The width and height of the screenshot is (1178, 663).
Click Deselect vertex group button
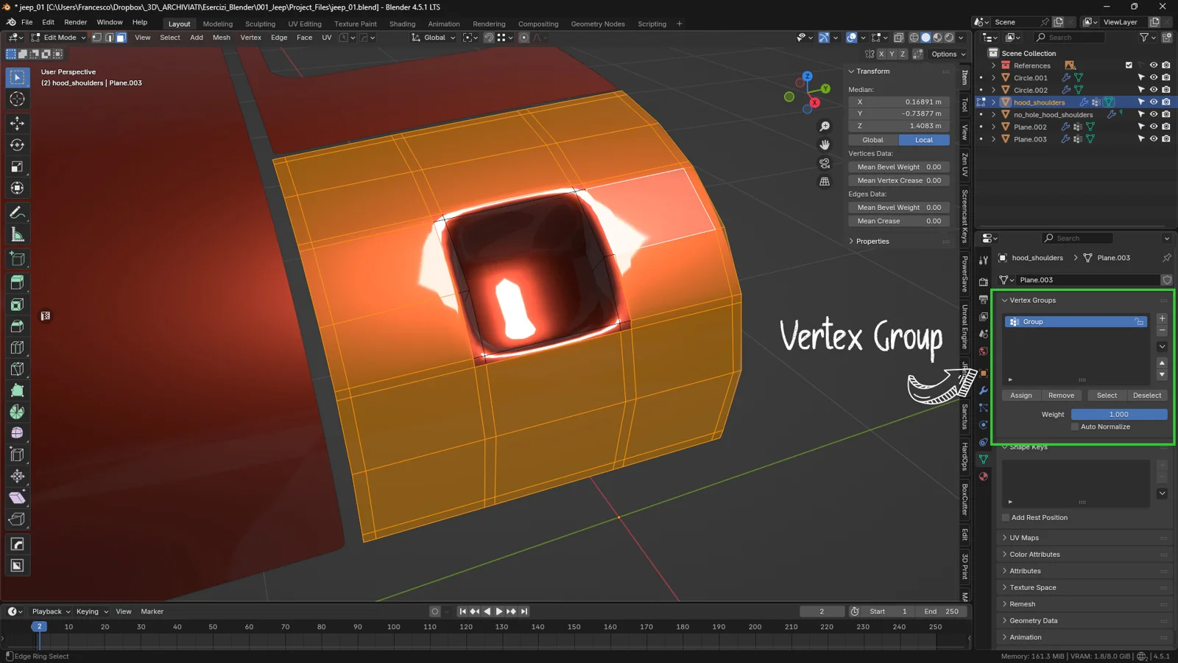1147,396
